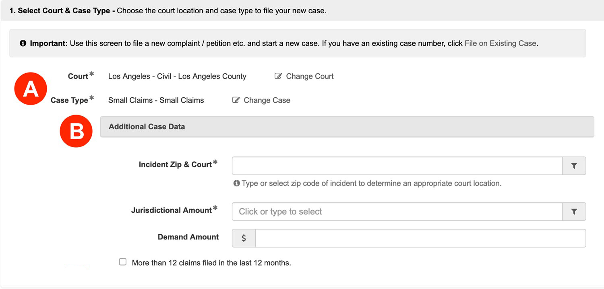Click the edit pencil icon beside Change Court
Image resolution: width=604 pixels, height=289 pixels.
point(278,76)
